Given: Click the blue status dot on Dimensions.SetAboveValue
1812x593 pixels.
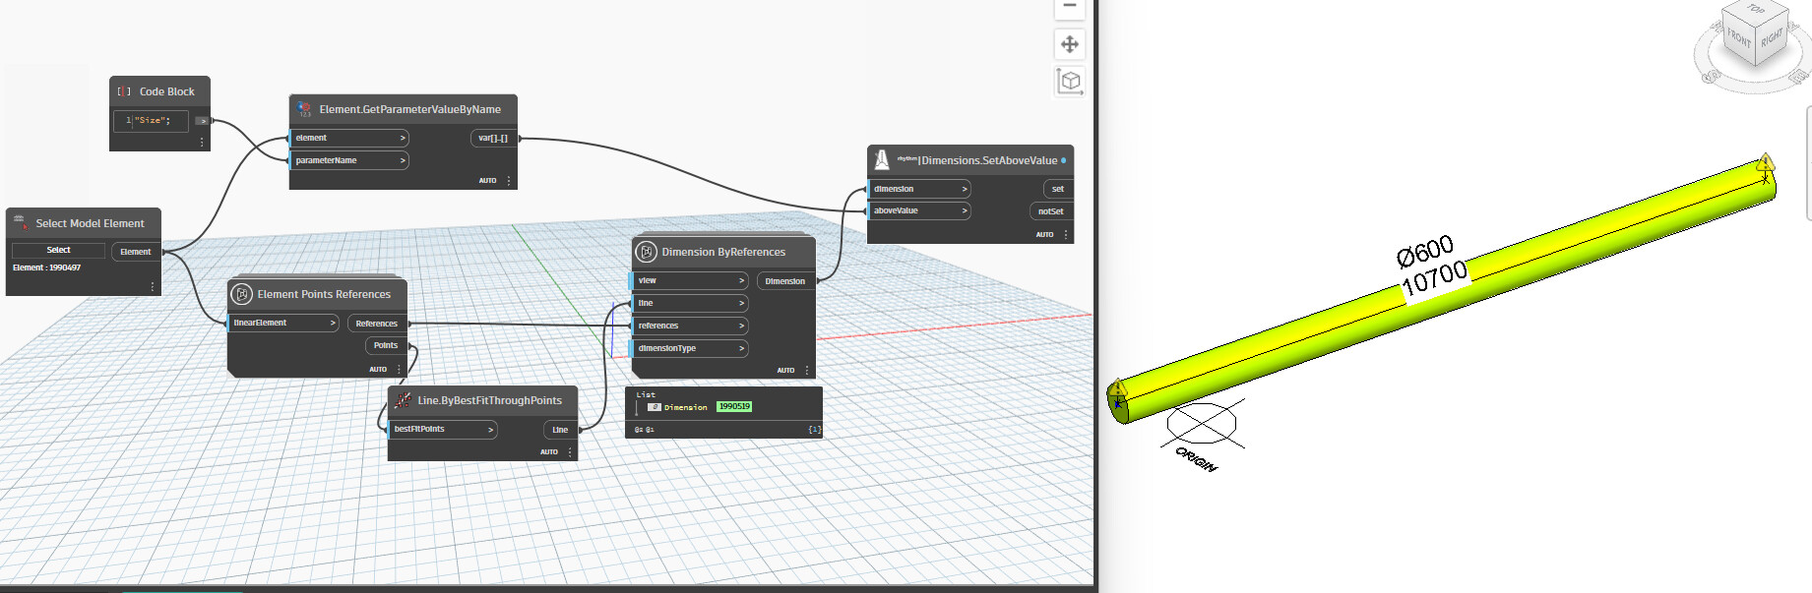Looking at the screenshot, I should pos(1063,160).
